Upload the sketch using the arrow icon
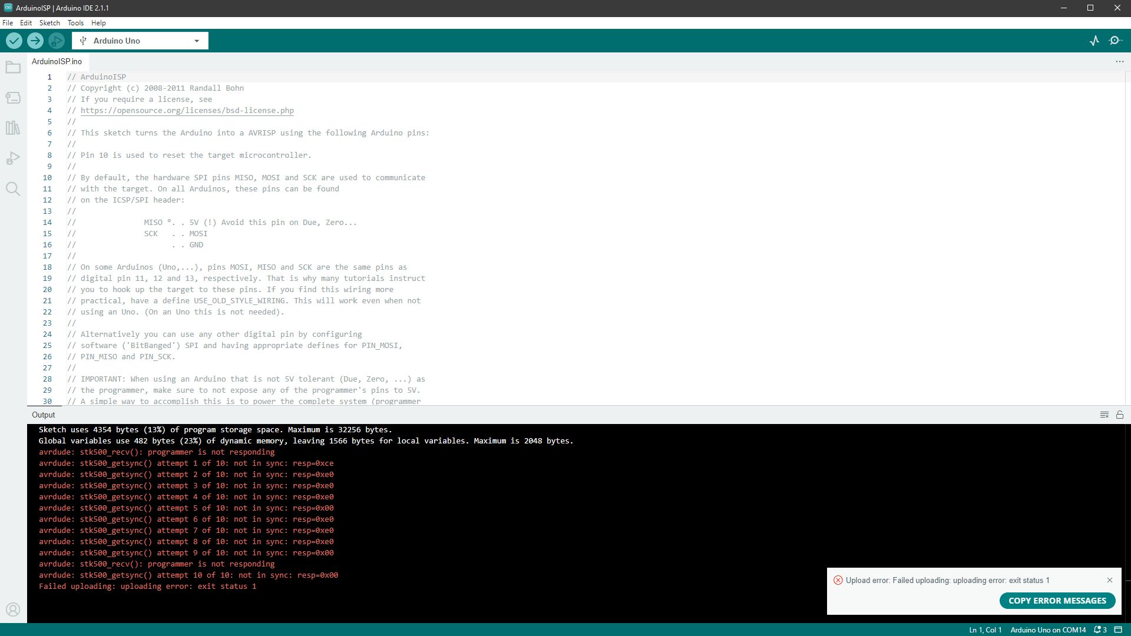The width and height of the screenshot is (1131, 636). click(x=35, y=40)
